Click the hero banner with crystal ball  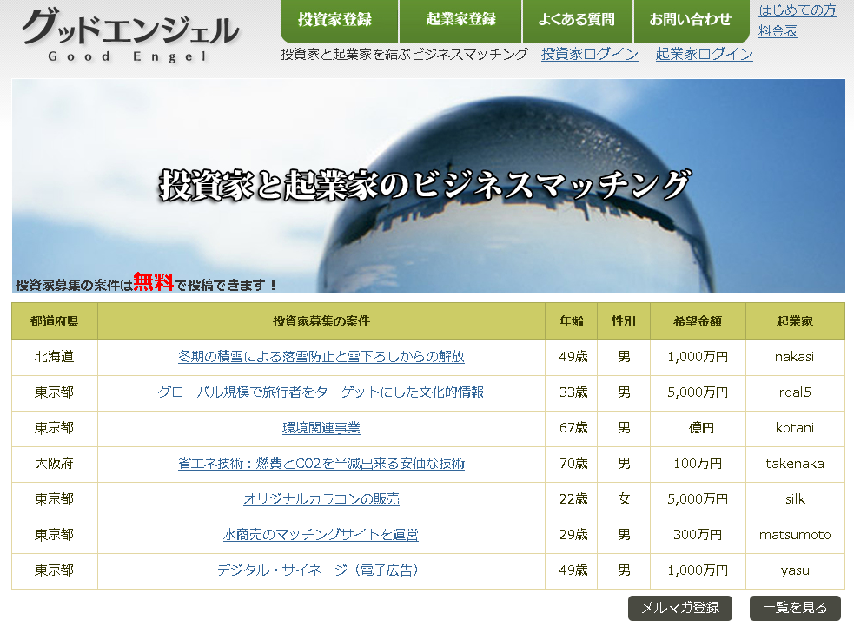[428, 186]
